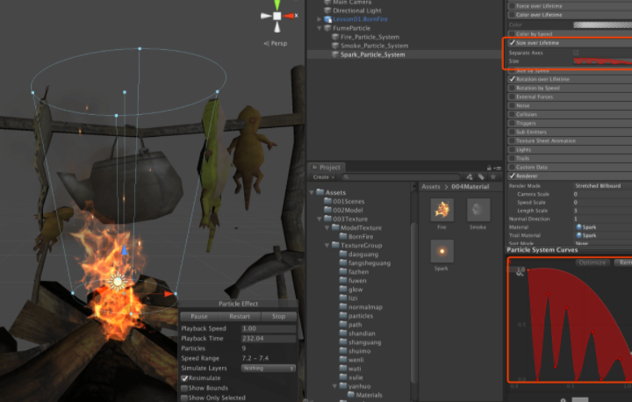
Task: Enable the Color by Speed module checkbox
Action: 512,34
